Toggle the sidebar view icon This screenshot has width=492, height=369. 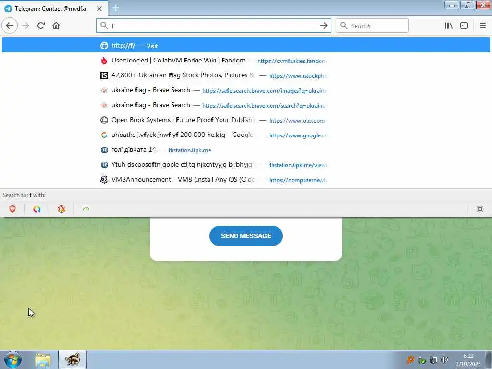464,25
